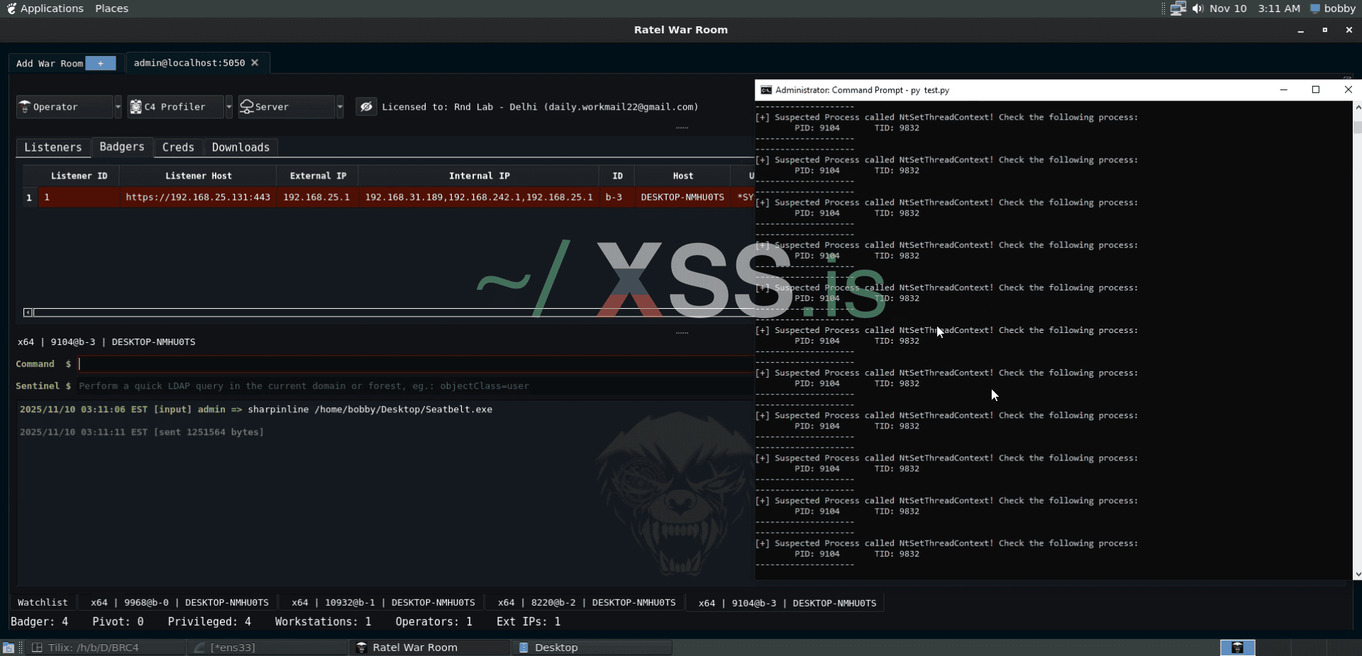Open the Places menu
The width and height of the screenshot is (1362, 656).
coord(111,9)
